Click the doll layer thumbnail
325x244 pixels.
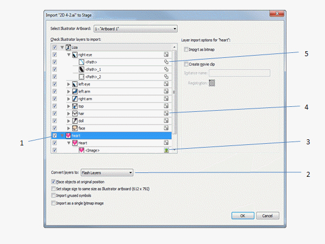pos(75,121)
